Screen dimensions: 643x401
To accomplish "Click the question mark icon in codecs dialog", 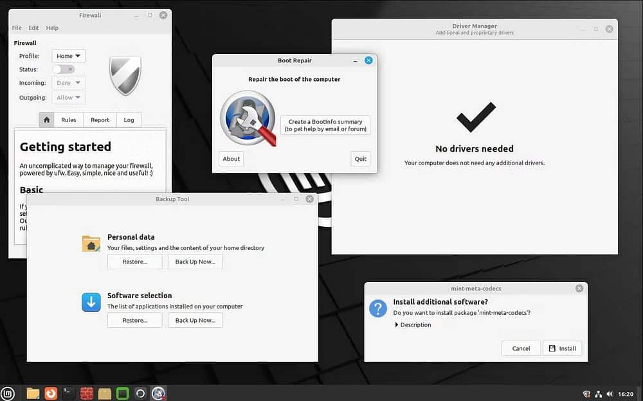I will pyautogui.click(x=378, y=309).
